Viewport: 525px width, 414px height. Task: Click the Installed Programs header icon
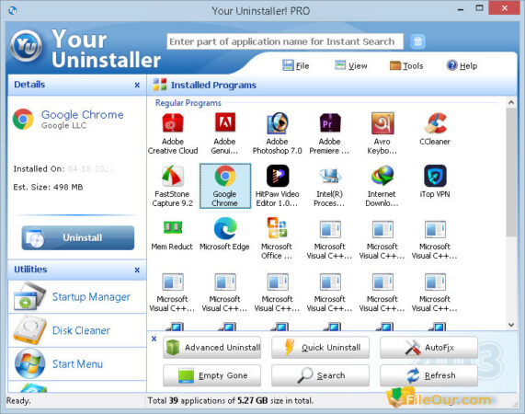(160, 85)
